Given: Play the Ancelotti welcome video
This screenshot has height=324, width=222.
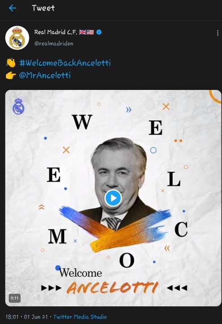Looking at the screenshot, I should click(x=113, y=198).
